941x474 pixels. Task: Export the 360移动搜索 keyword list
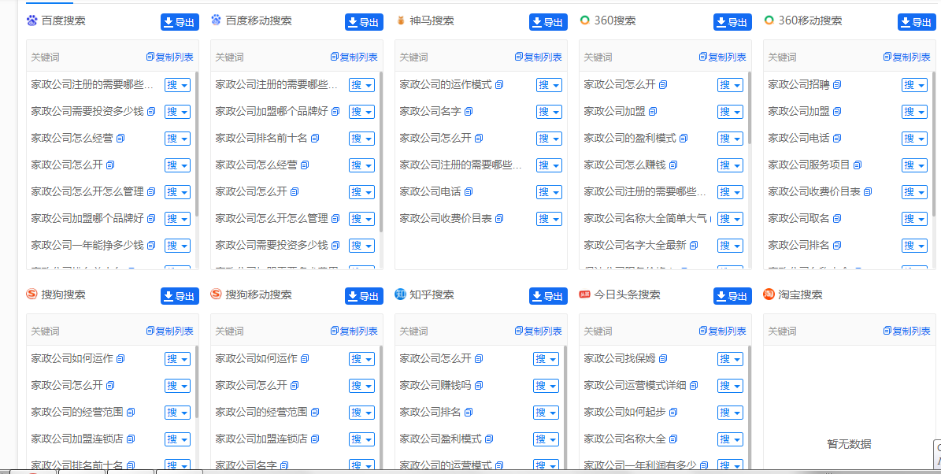(917, 22)
